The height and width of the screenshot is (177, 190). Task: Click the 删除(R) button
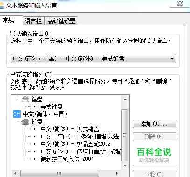click(x=155, y=137)
